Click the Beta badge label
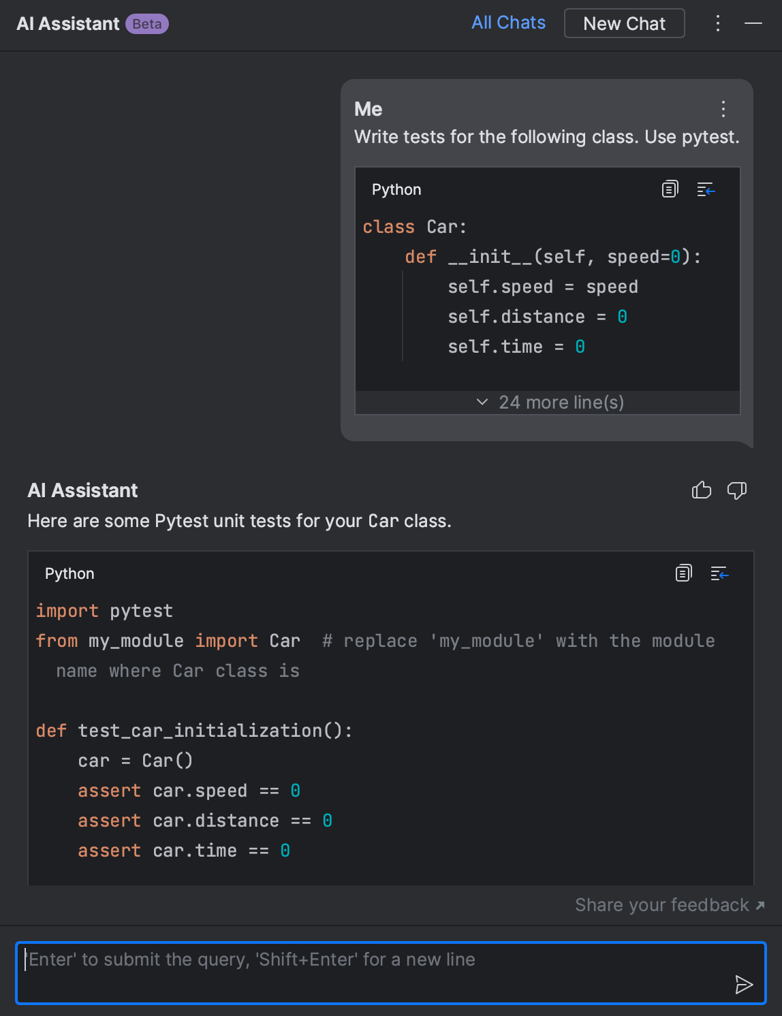This screenshot has height=1016, width=782. click(147, 24)
